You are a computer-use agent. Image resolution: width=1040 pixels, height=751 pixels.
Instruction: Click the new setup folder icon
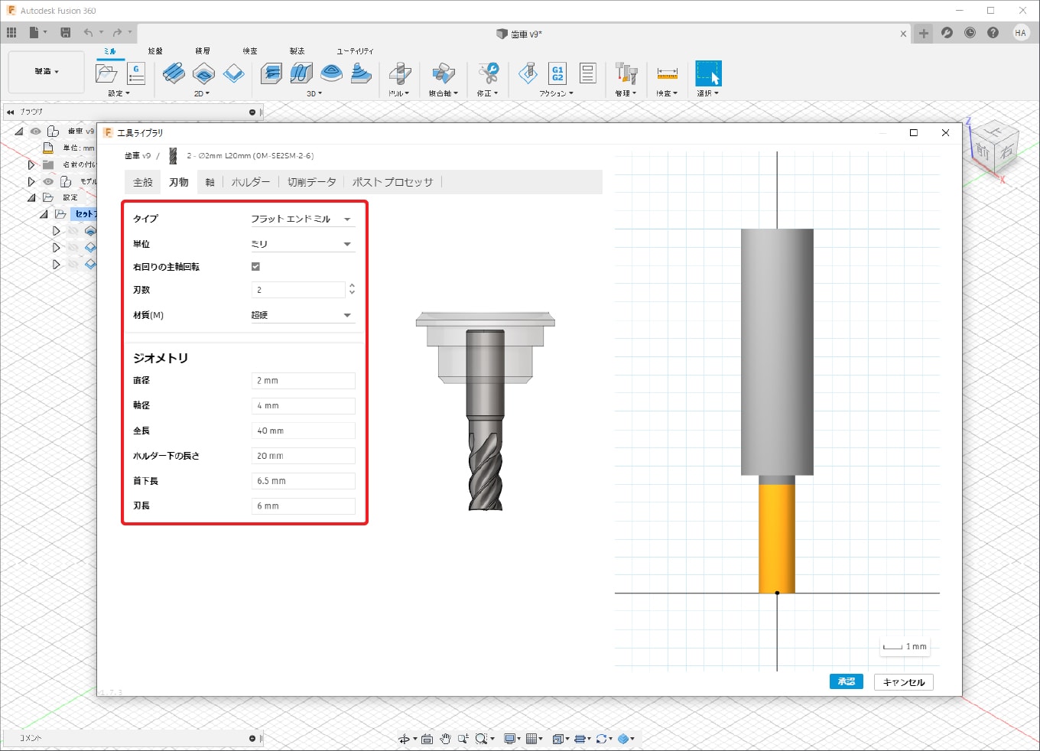point(106,73)
